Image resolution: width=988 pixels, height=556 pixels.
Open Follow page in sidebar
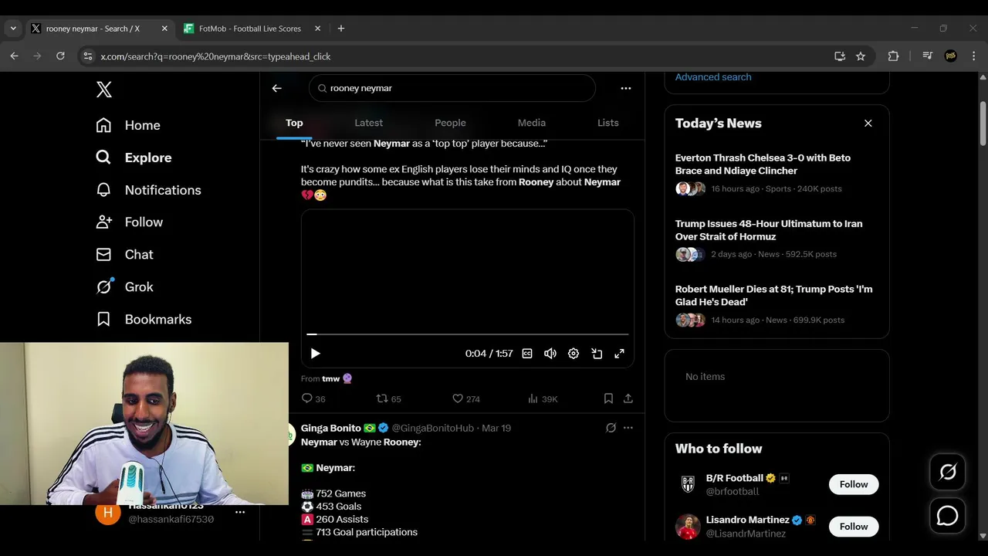(129, 222)
